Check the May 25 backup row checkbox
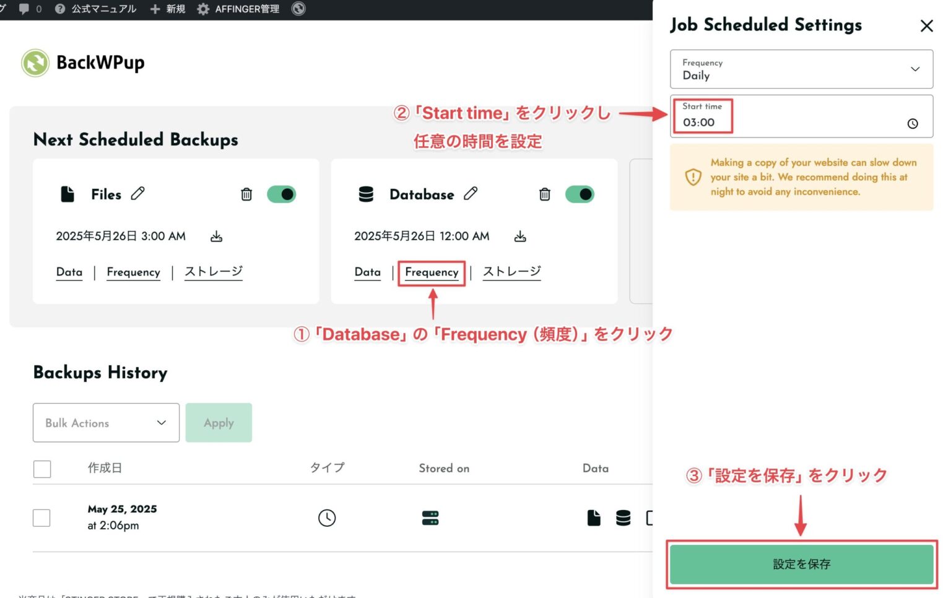The image size is (951, 598). pos(41,518)
